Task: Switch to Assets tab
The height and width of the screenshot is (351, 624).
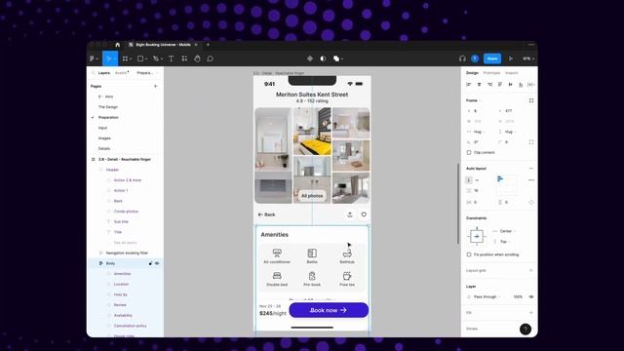Action: point(121,73)
